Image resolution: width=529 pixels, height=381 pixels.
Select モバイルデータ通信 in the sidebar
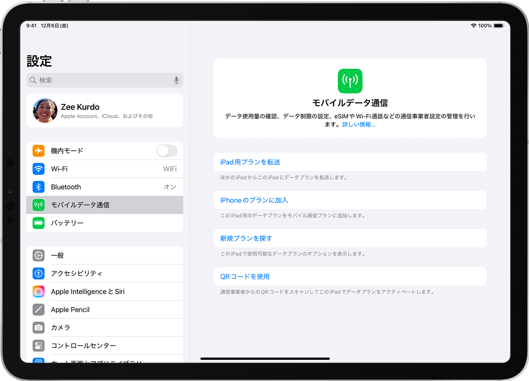105,205
